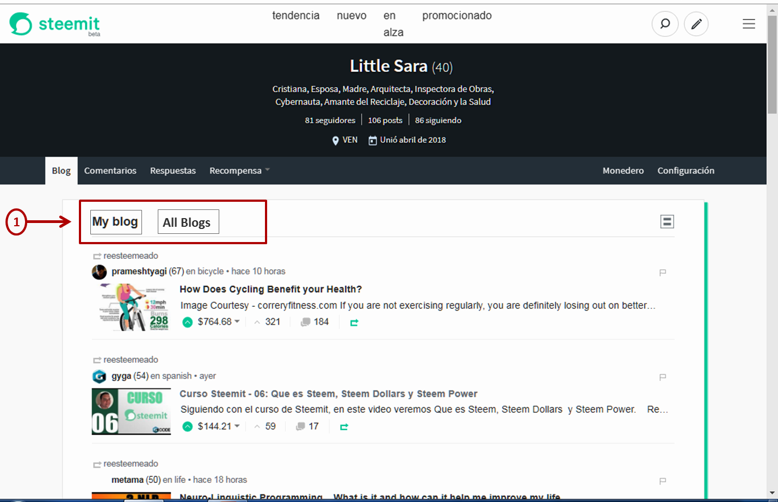The width and height of the screenshot is (778, 502).
Task: Click gyga's avatar picture
Action: point(99,376)
